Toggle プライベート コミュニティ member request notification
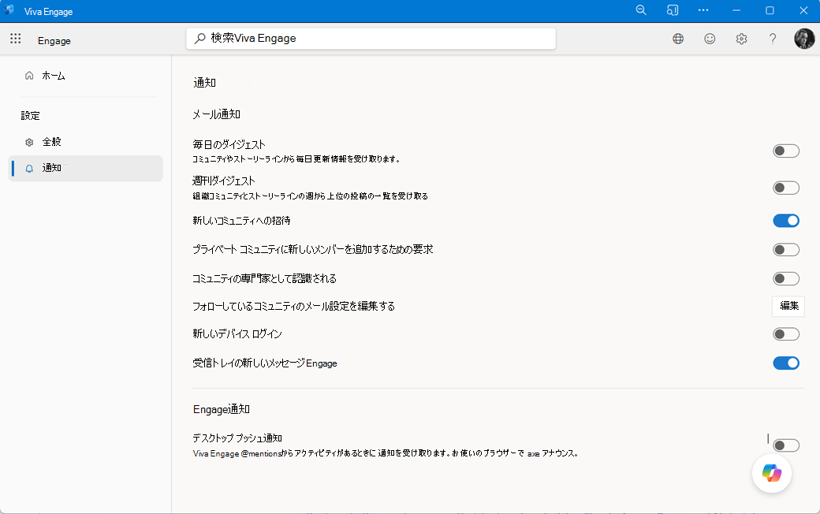820x514 pixels. 786,250
